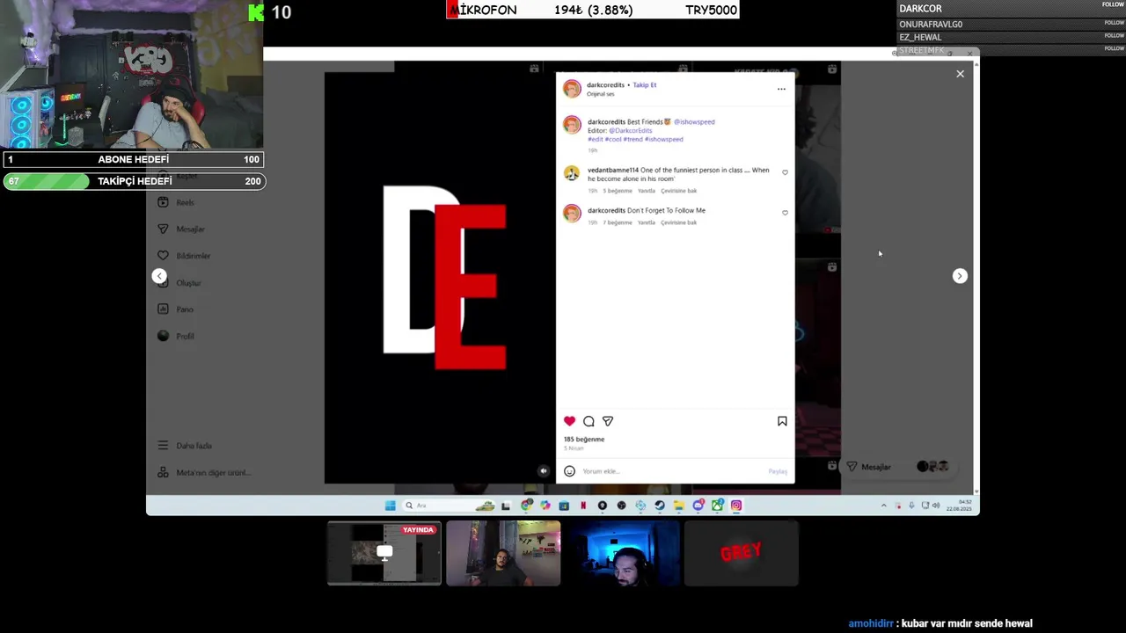Open Steam from the taskbar
Viewport: 1126px width, 633px height.
[659, 506]
